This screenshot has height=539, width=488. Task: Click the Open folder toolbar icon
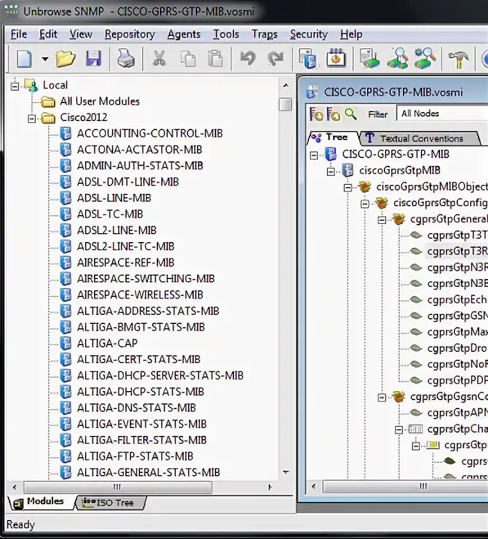coord(65,59)
